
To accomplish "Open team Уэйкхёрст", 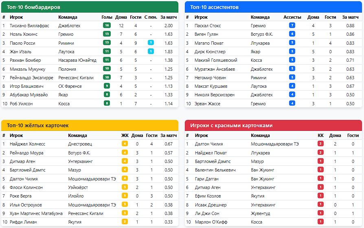I will click(78, 187).
